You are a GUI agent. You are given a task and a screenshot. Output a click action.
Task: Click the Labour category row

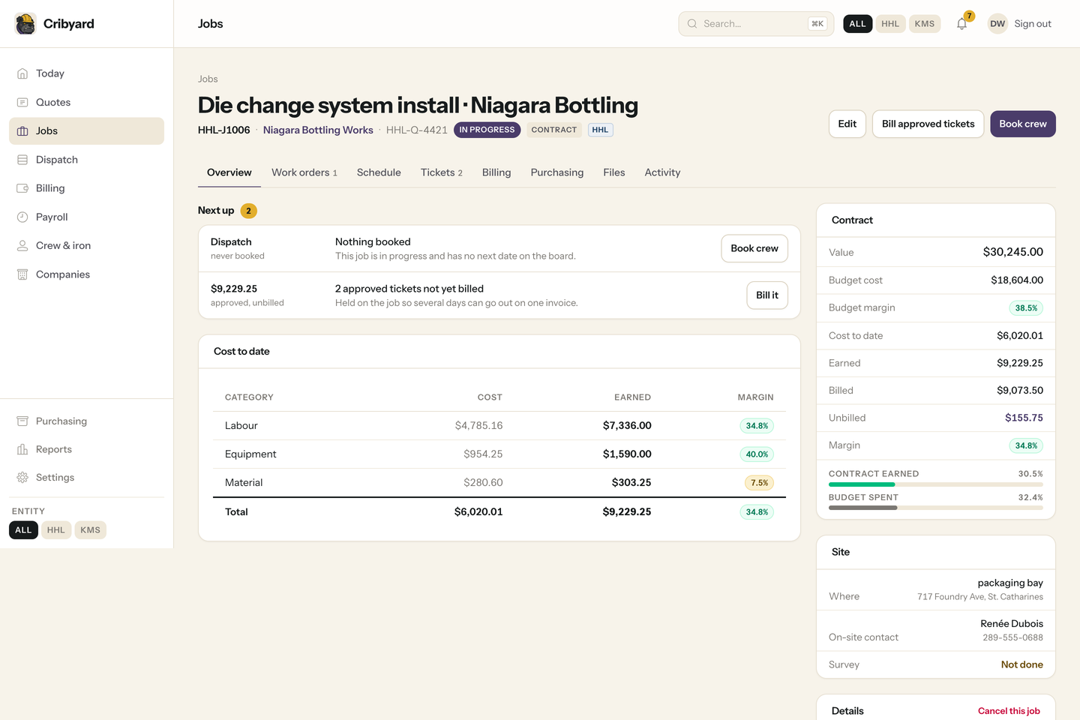[x=499, y=426]
